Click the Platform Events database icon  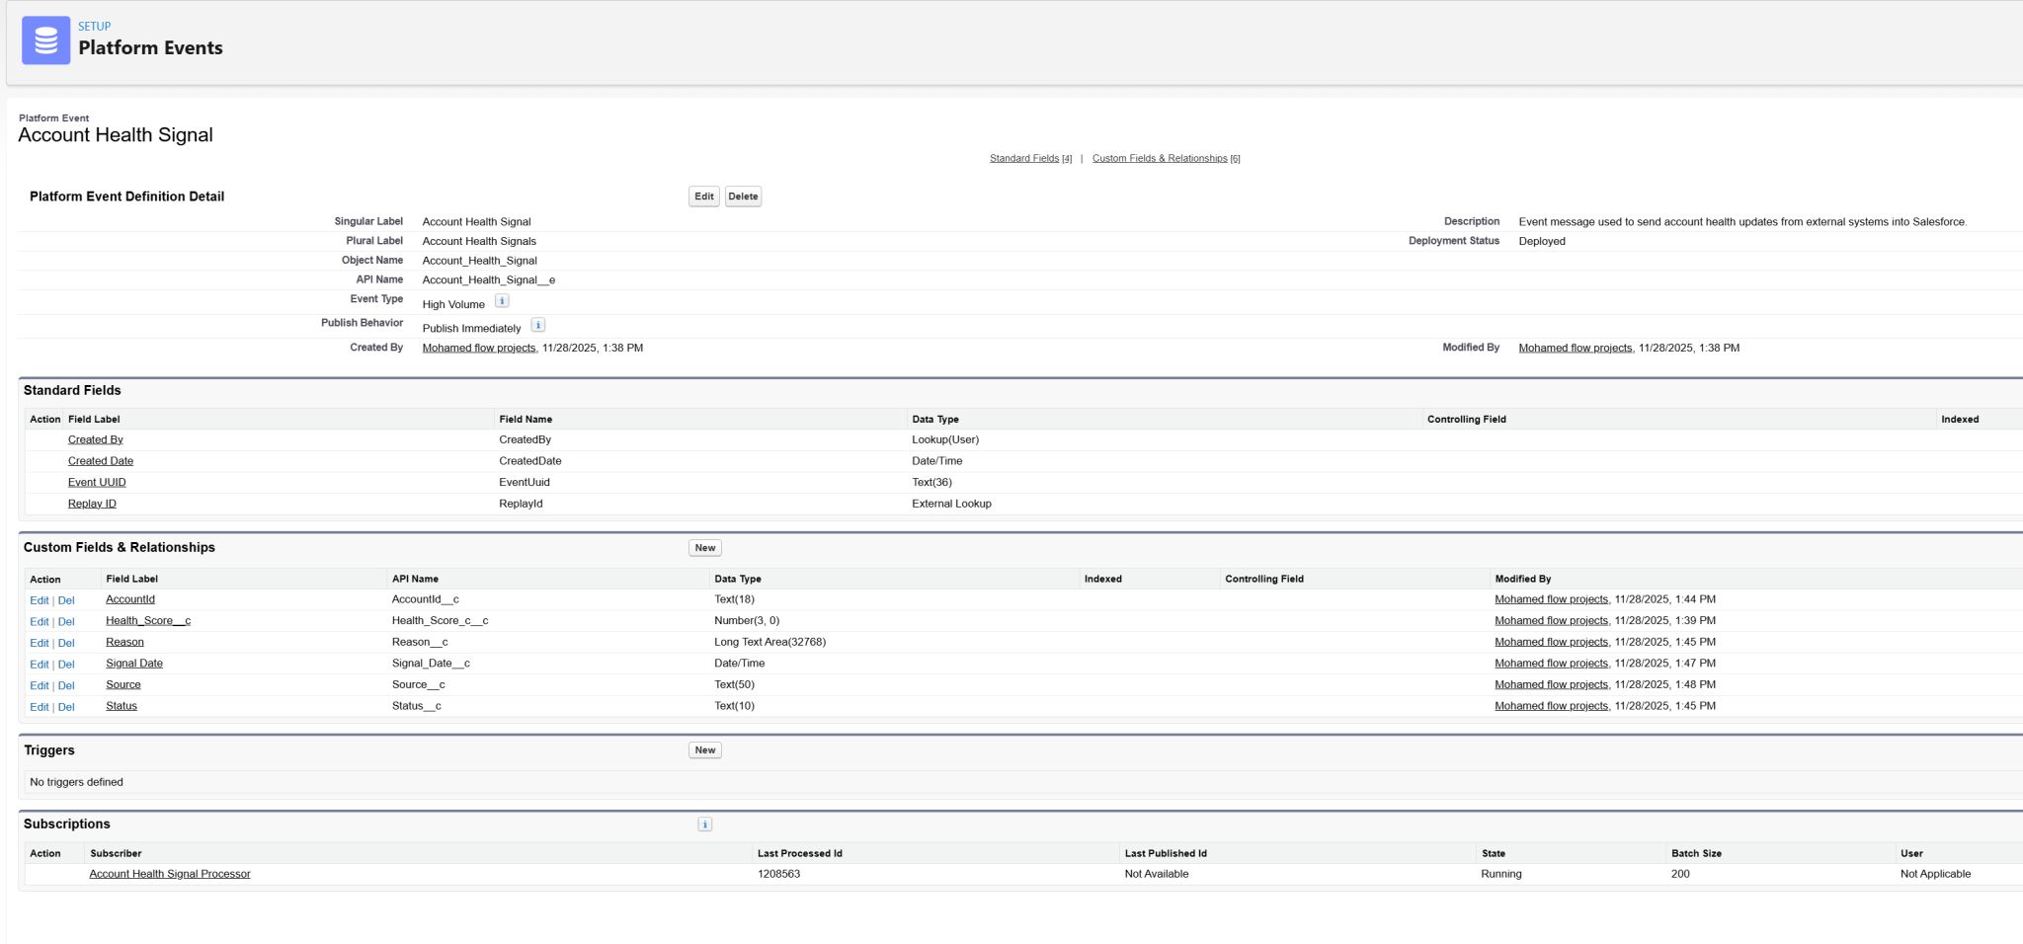coord(45,40)
